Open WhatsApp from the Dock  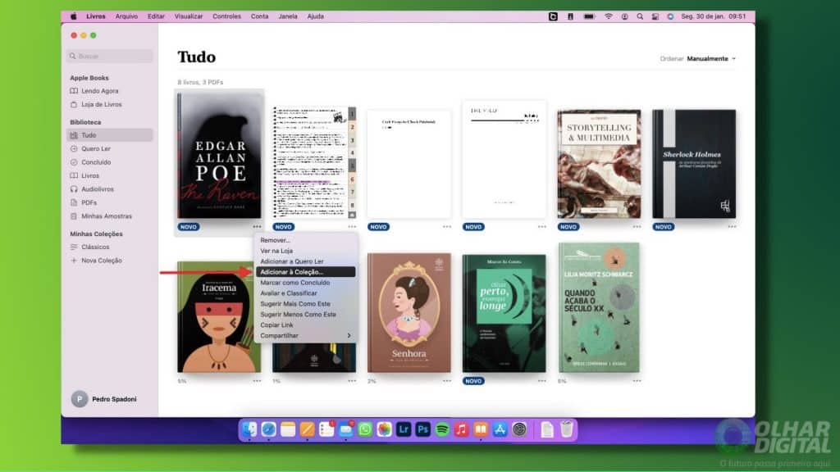tap(365, 429)
